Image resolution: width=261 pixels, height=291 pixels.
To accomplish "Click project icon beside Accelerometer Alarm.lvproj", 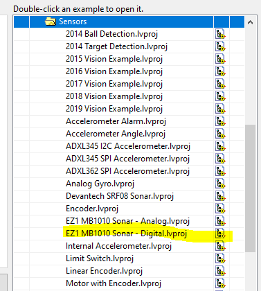I will coord(220,121).
